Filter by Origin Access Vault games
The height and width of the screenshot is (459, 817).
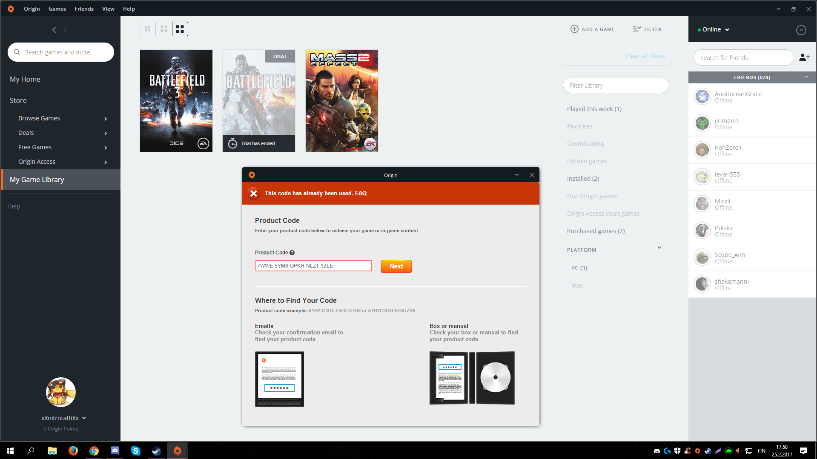click(x=603, y=214)
